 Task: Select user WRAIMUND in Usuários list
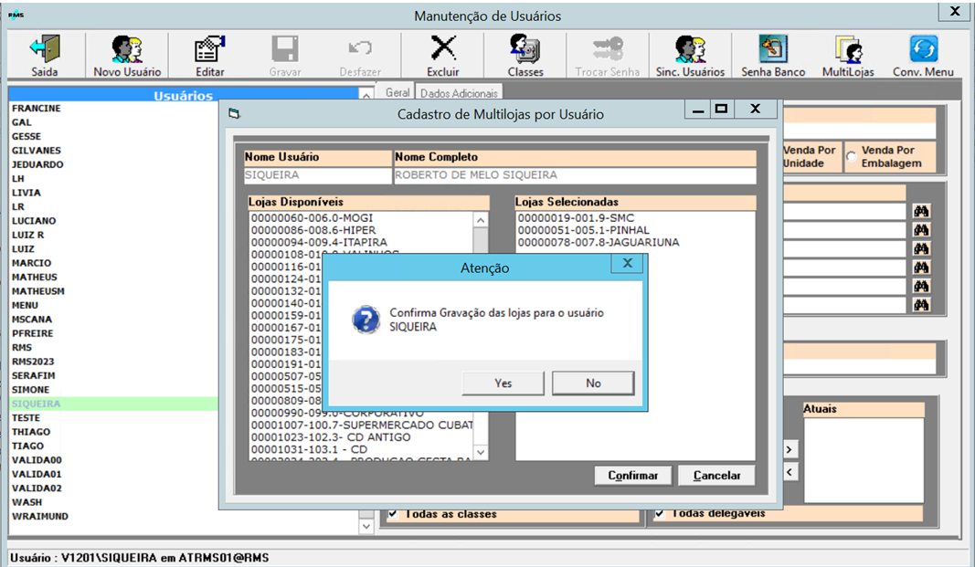click(x=40, y=516)
